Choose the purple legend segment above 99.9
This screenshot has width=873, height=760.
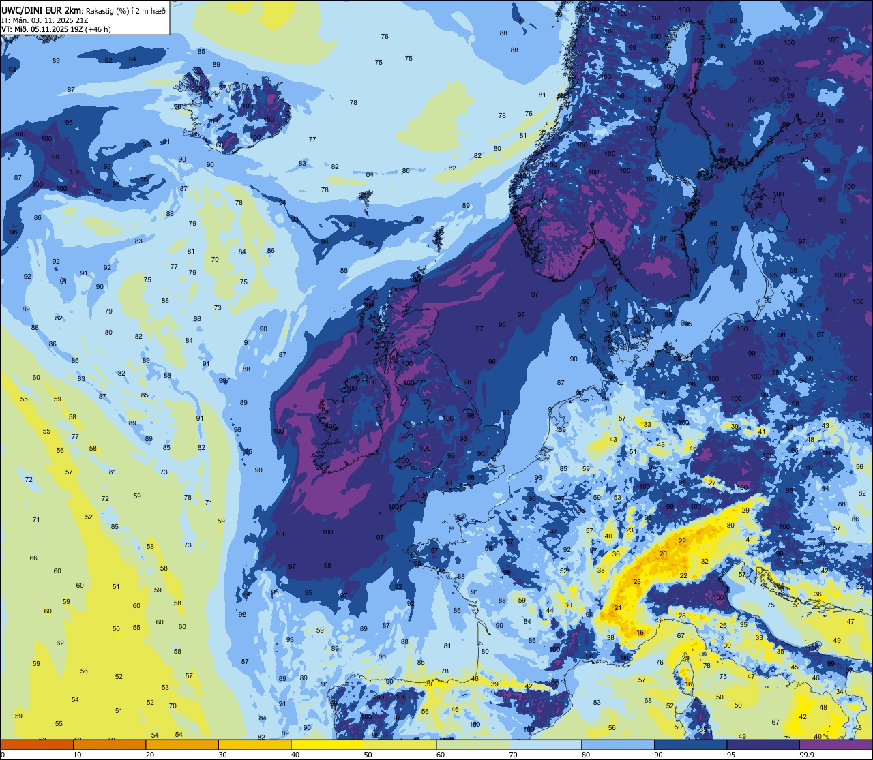point(835,744)
